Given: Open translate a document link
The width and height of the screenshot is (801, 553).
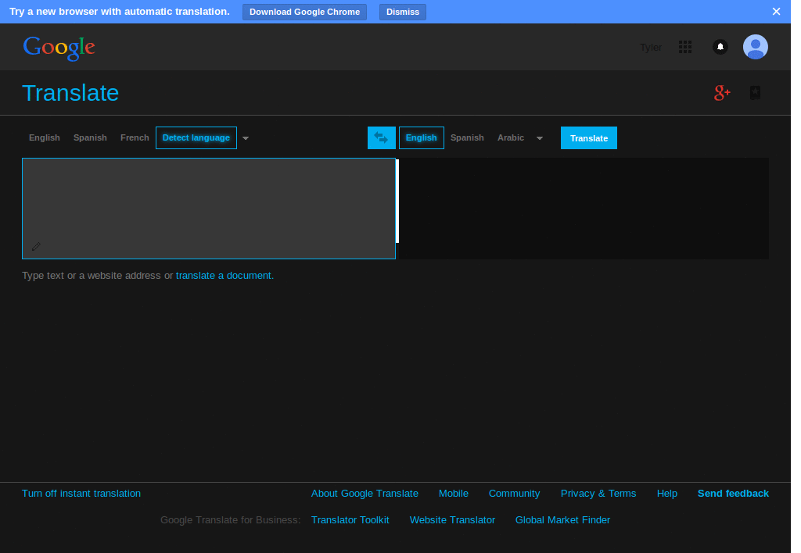Looking at the screenshot, I should pos(224,276).
